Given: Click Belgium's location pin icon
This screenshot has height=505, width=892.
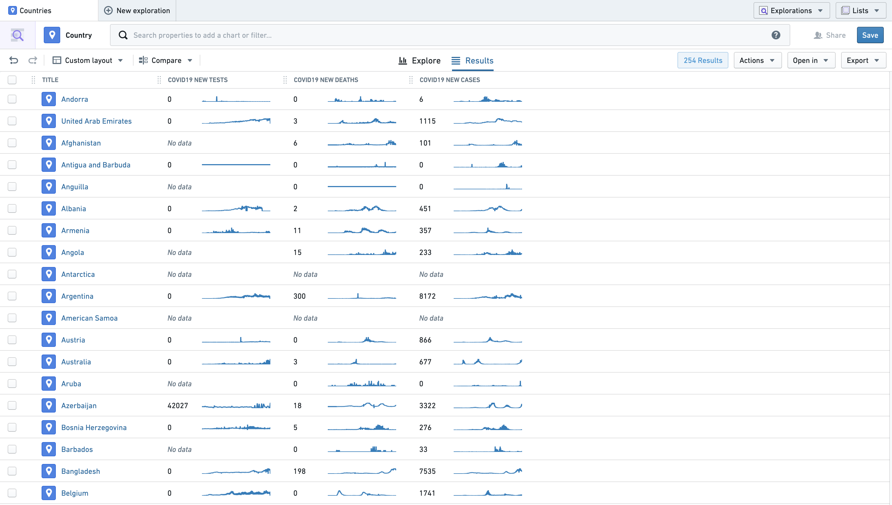Looking at the screenshot, I should tap(48, 493).
